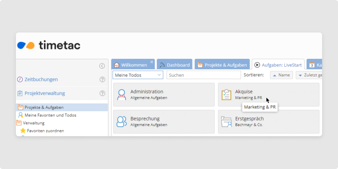338x169 pixels.
Task: Open the Projektverwaltung section
Action: coord(45,93)
